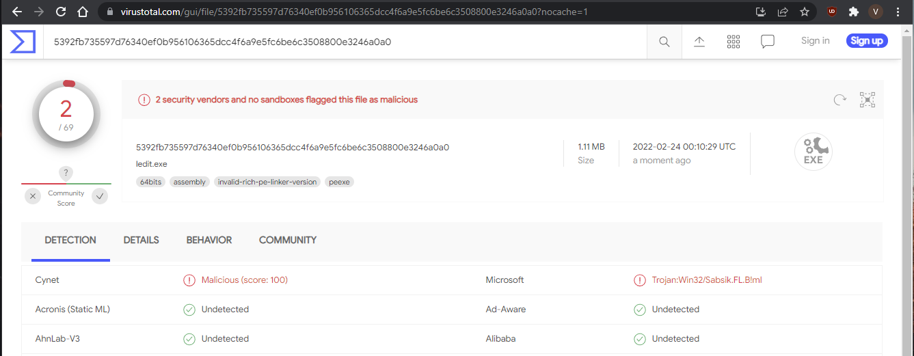This screenshot has width=914, height=356.
Task: Click the Ad-Aware green undetected check icon
Action: tap(640, 310)
